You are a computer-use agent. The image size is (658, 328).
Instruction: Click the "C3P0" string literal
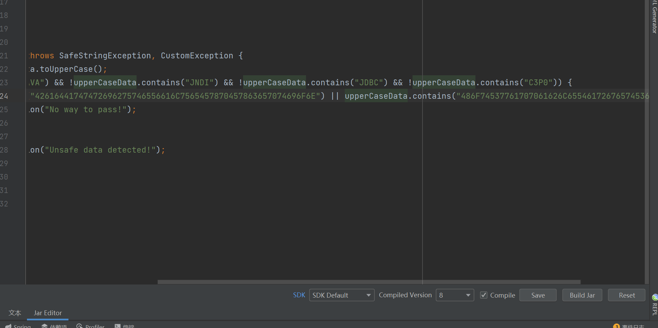pyautogui.click(x=538, y=83)
